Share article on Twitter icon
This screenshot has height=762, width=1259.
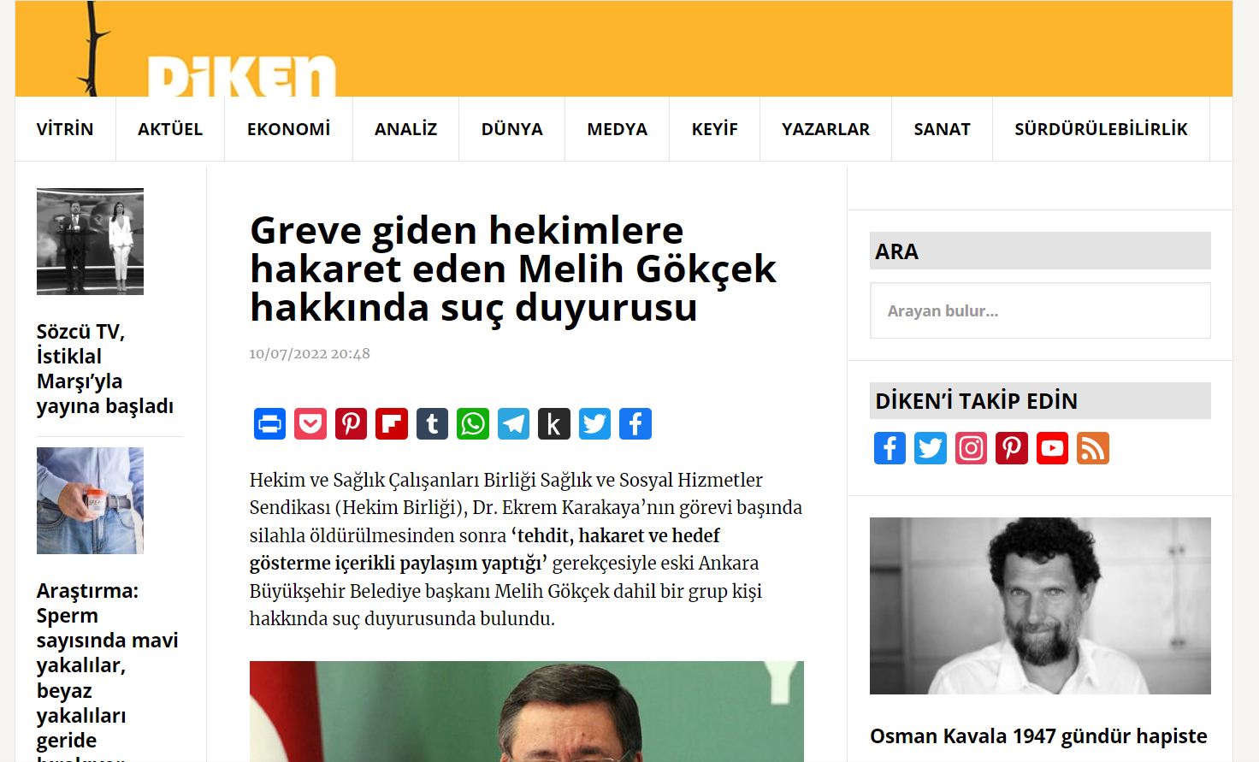click(x=594, y=423)
